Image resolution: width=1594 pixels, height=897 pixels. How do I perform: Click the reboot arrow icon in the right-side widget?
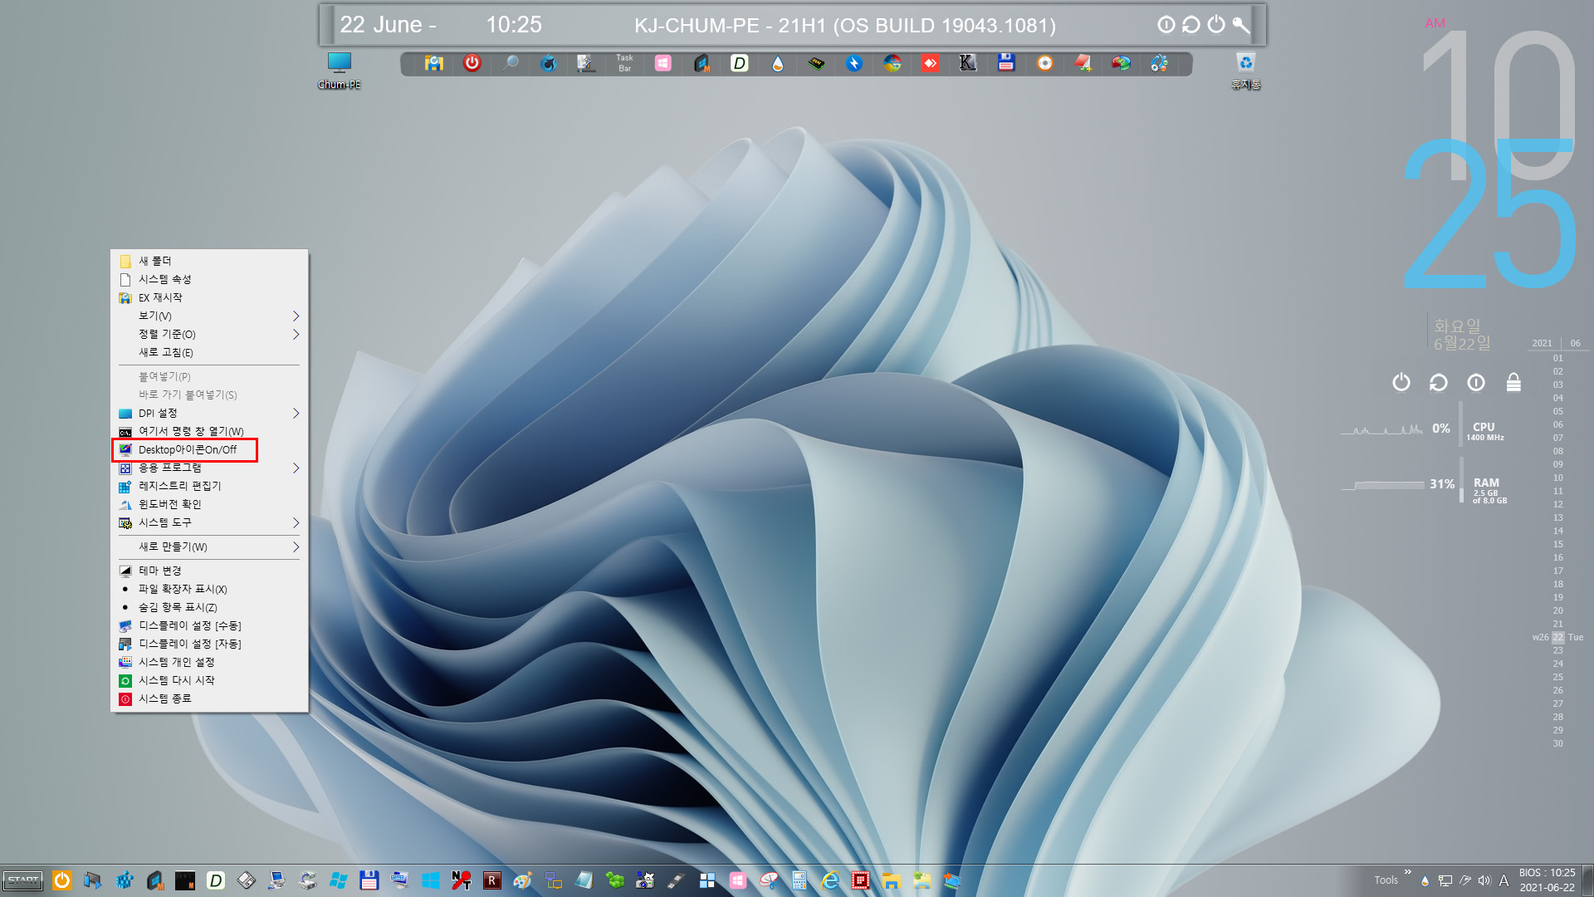click(x=1439, y=382)
